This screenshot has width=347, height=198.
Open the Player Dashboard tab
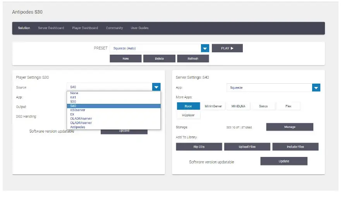click(85, 28)
